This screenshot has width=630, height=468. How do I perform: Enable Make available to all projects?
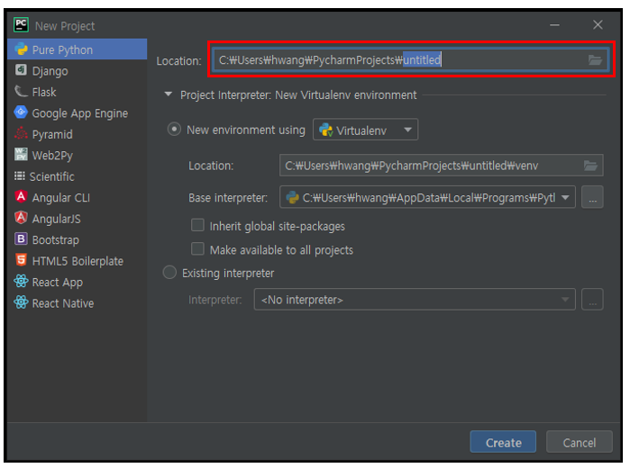point(197,249)
